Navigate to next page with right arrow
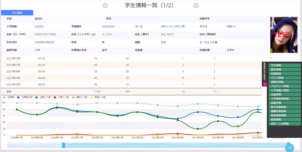This screenshot has width=302, height=152. tap(196, 5)
